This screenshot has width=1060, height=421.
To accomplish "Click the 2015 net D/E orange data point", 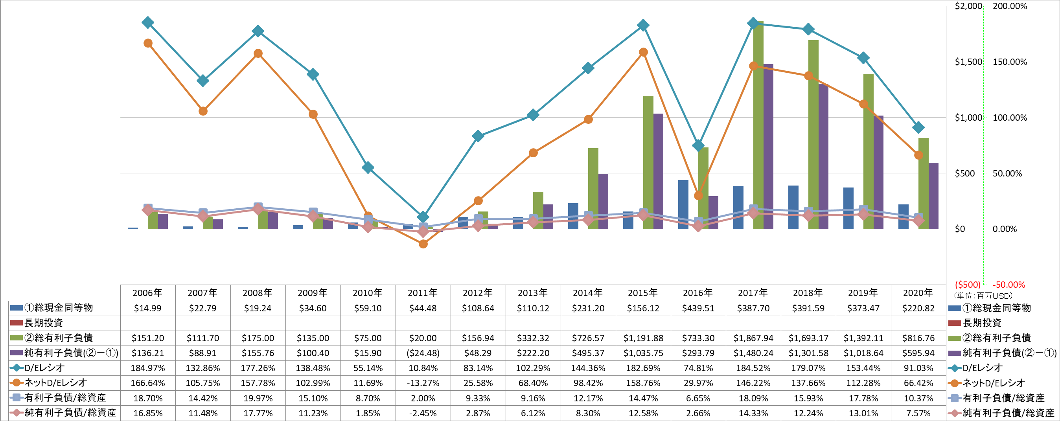I will [x=643, y=52].
